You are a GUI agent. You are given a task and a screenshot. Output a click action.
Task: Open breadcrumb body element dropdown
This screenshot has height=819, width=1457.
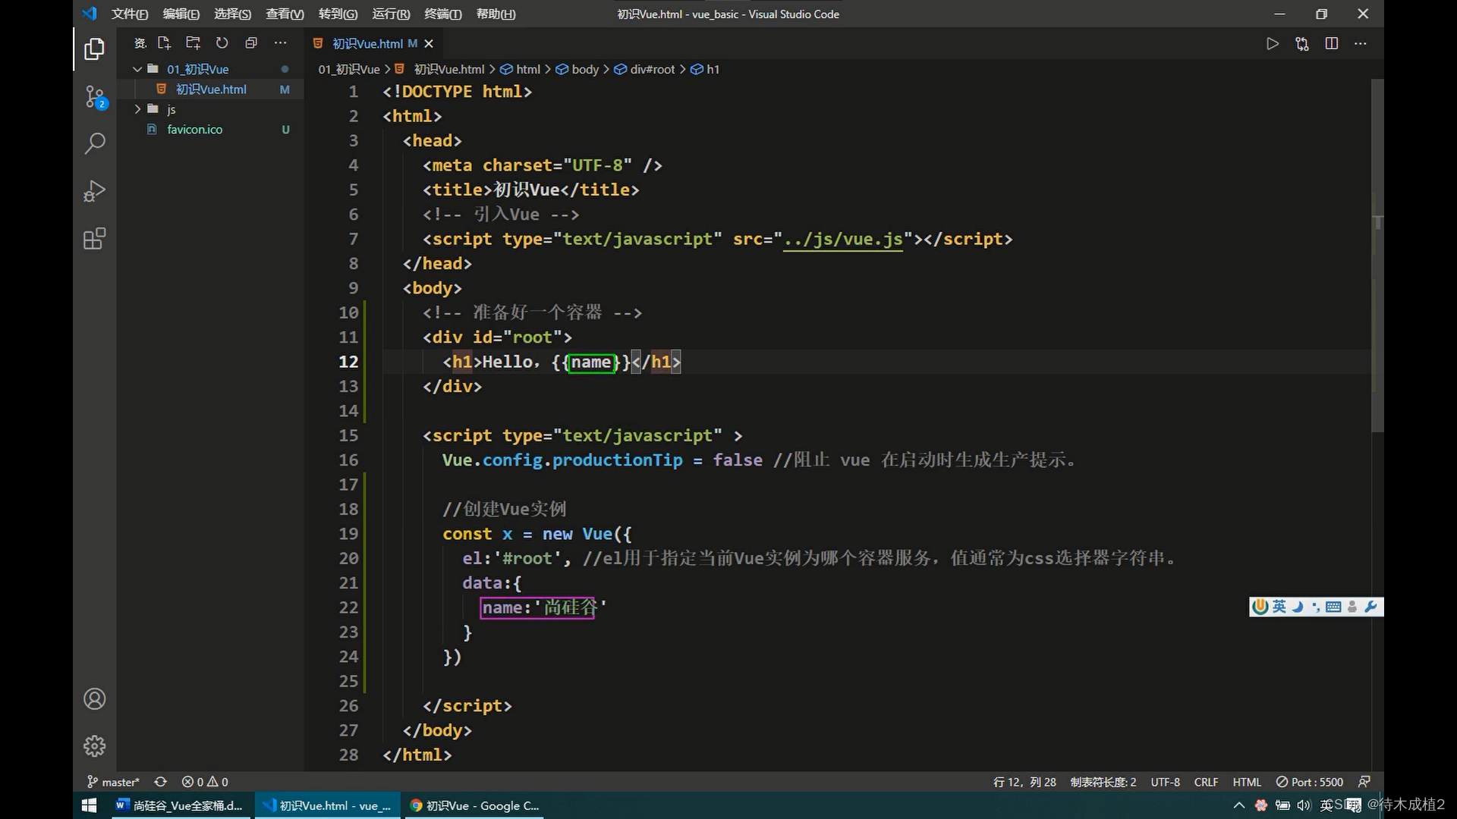pyautogui.click(x=577, y=69)
